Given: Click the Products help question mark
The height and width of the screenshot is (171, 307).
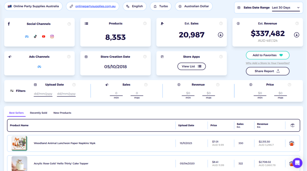Looking at the screenshot, I should point(145,23).
